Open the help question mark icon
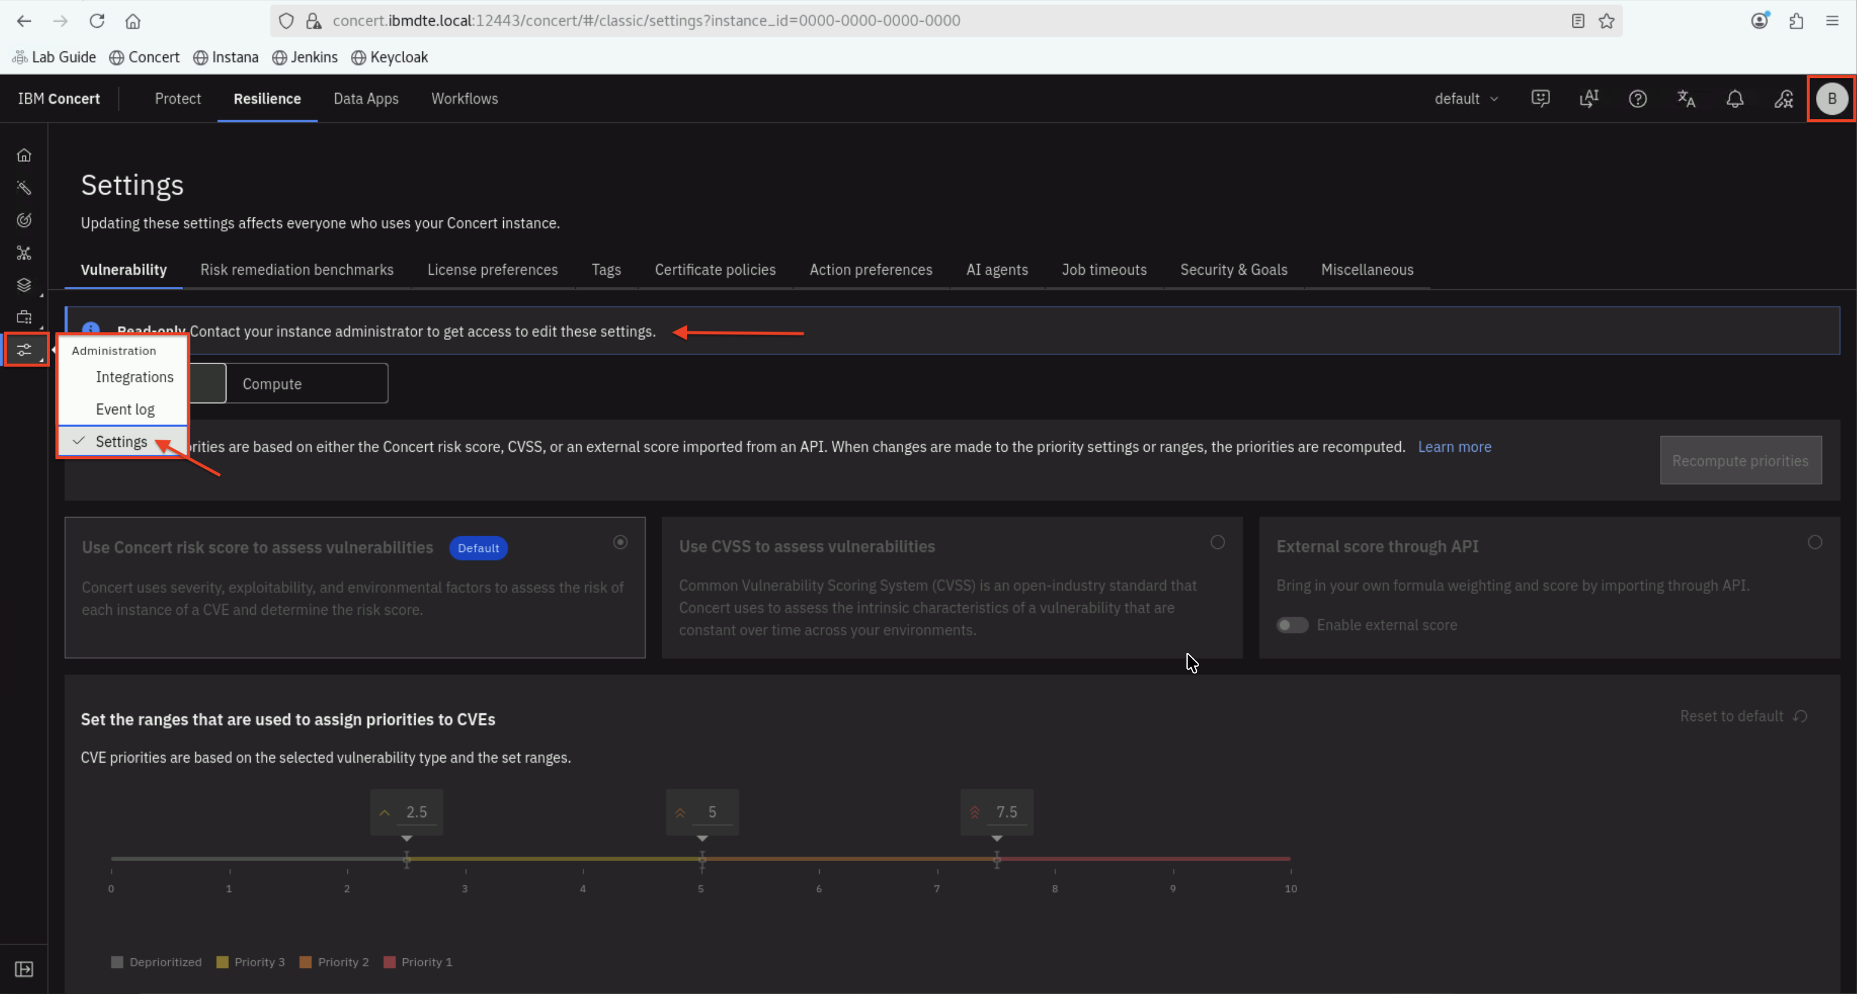The height and width of the screenshot is (994, 1857). coord(1638,99)
